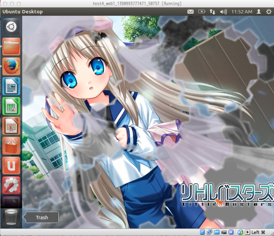Click VirtualBox network adapters status icon
The width and height of the screenshot is (274, 236).
[209, 232]
